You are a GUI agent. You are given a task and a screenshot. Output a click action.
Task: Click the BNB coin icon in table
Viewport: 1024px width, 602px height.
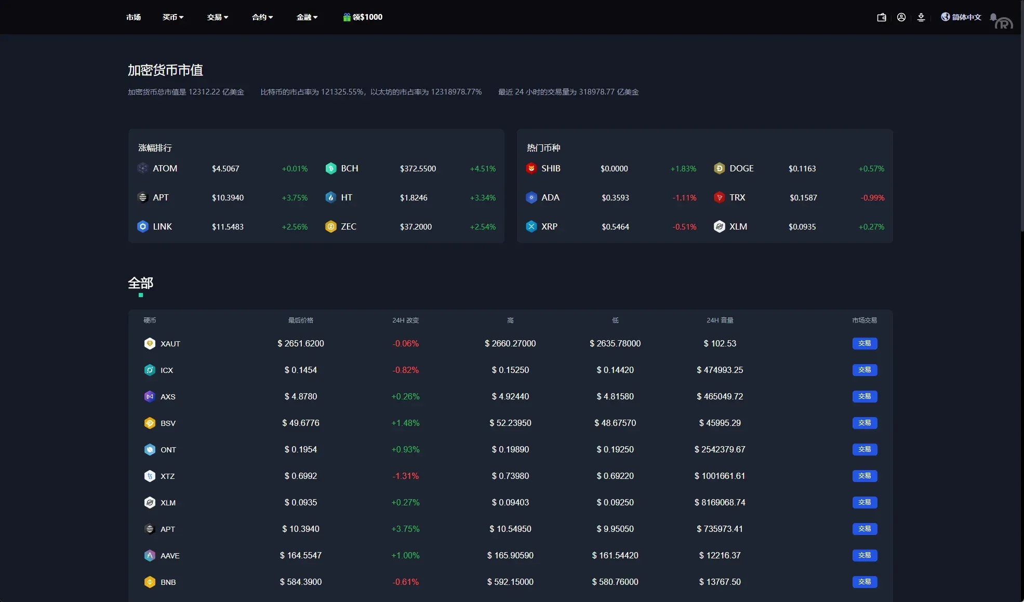tap(150, 582)
